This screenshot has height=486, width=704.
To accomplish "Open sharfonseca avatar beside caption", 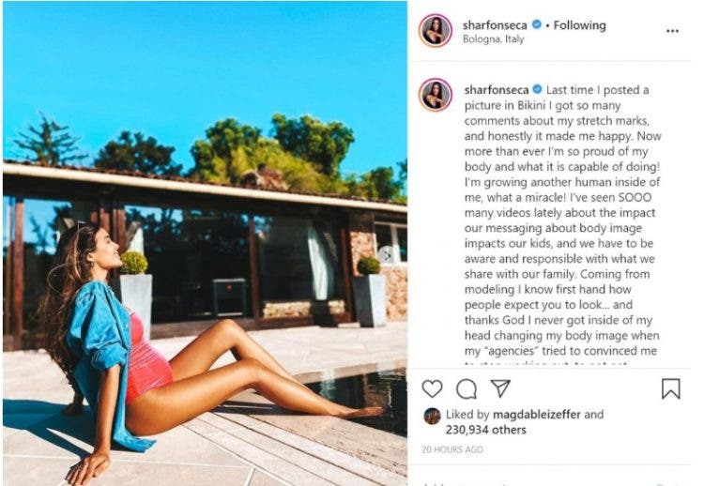I will 435,95.
